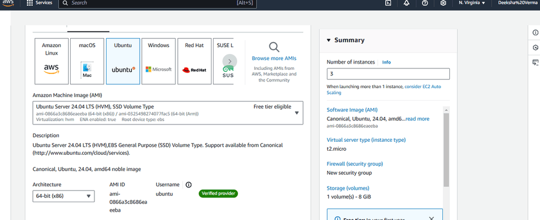This screenshot has height=220, width=540.
Task: Open the settings gear icon
Action: 443,3
